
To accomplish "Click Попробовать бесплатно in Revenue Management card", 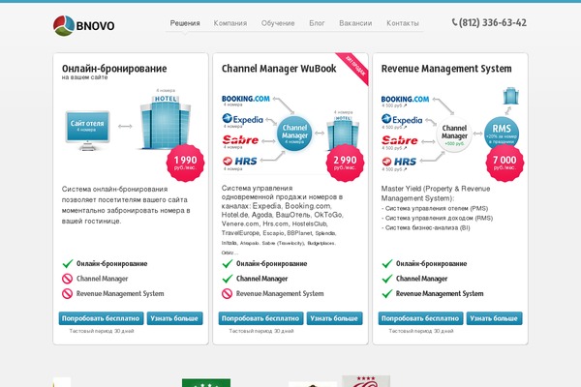I will tap(420, 318).
